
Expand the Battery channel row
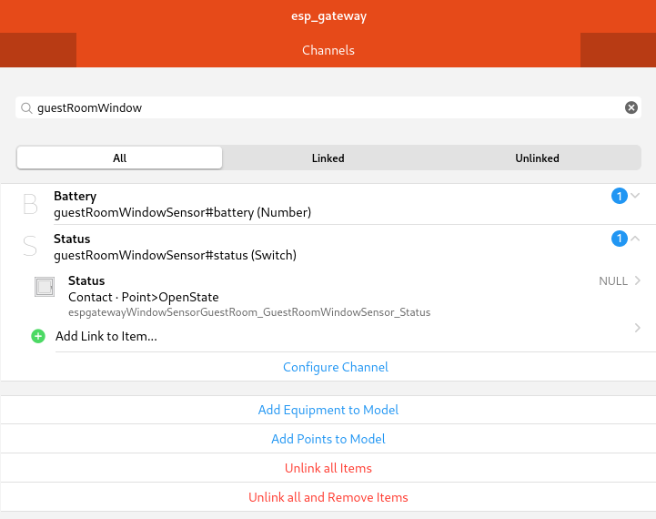pos(636,196)
